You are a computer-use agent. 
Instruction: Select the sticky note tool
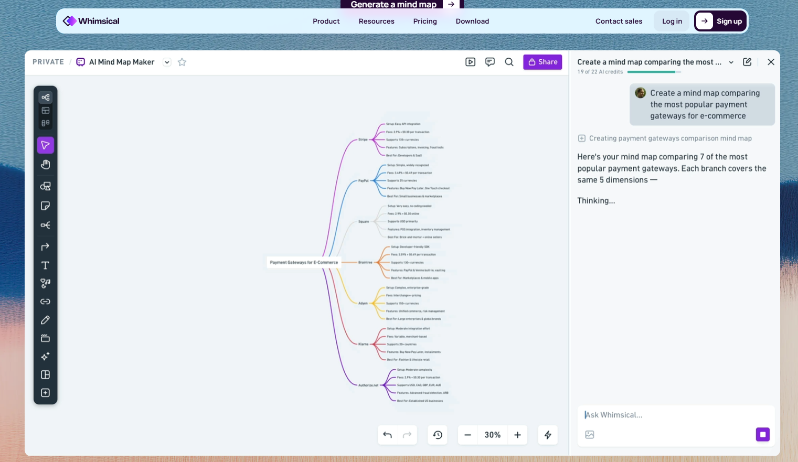point(46,206)
